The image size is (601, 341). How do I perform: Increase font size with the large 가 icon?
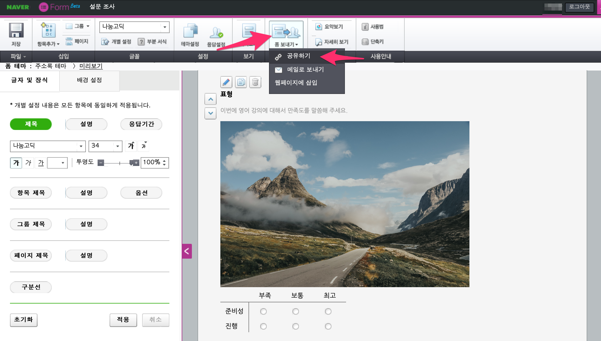[x=131, y=146]
